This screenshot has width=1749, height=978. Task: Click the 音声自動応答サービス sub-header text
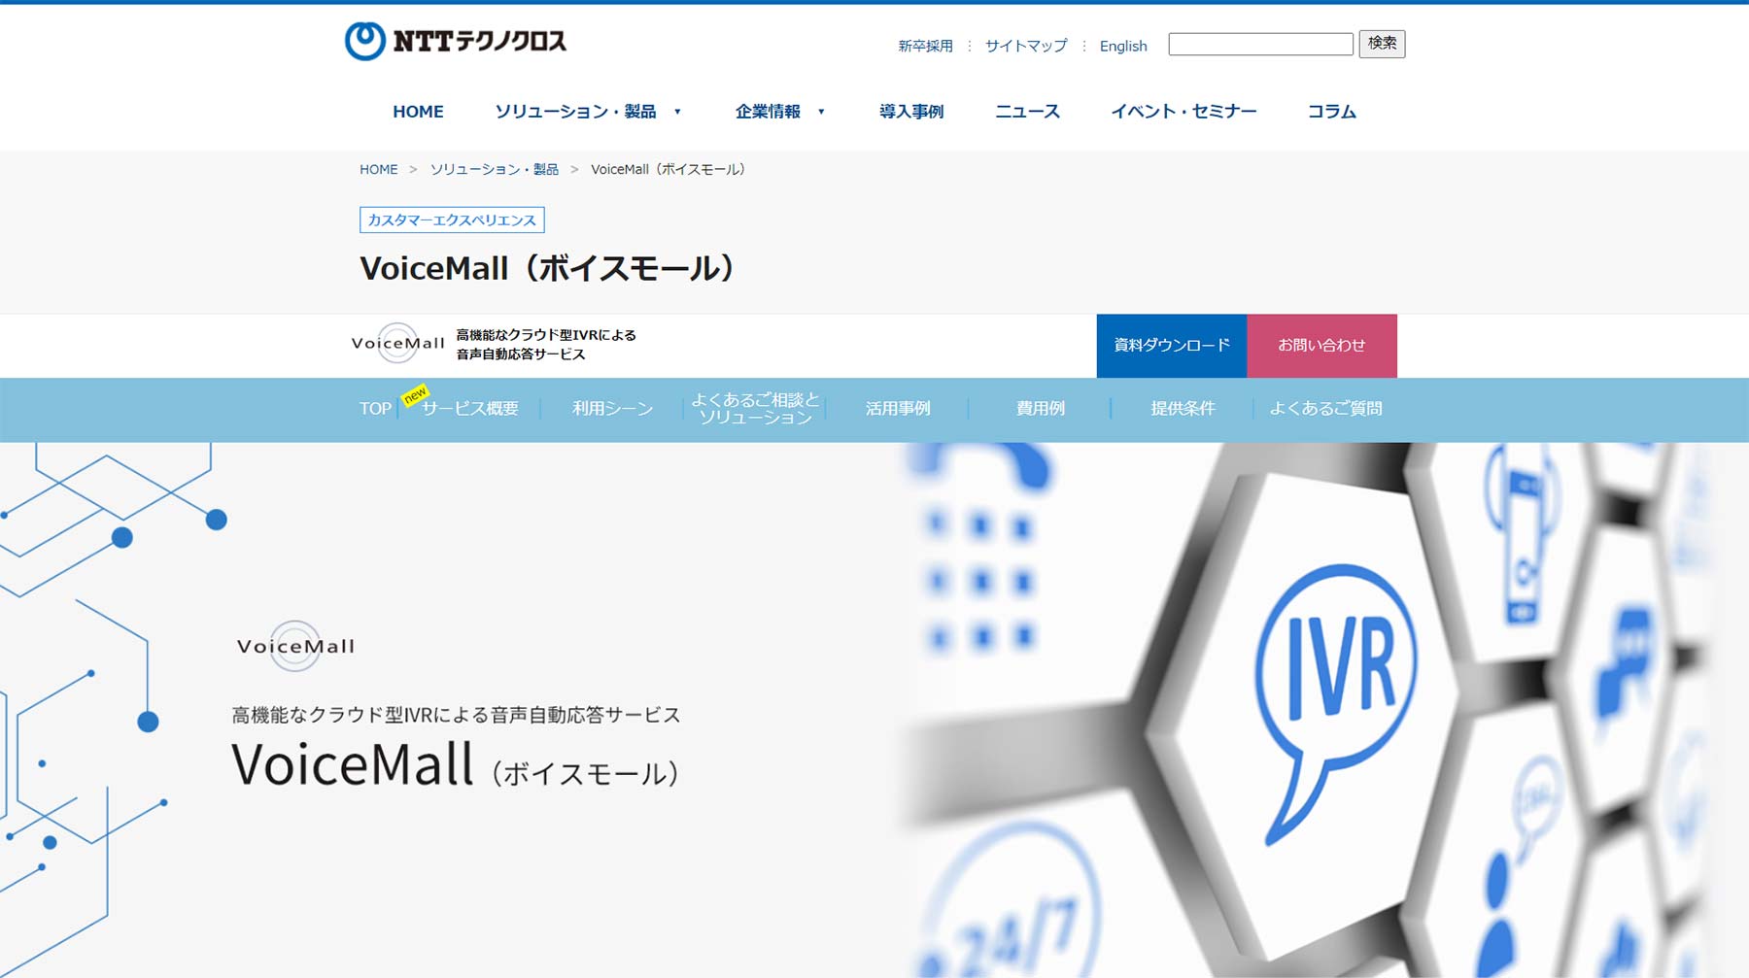coord(521,354)
